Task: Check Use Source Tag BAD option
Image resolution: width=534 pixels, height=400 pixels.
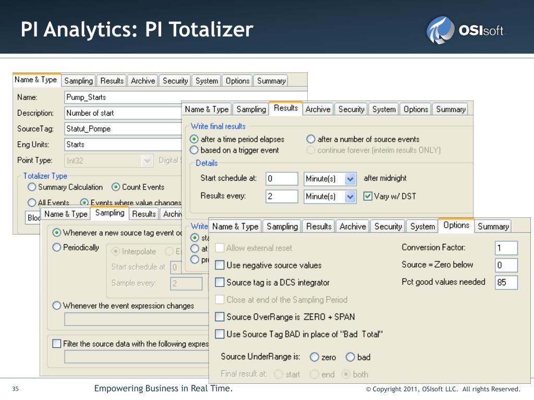Action: (x=220, y=334)
